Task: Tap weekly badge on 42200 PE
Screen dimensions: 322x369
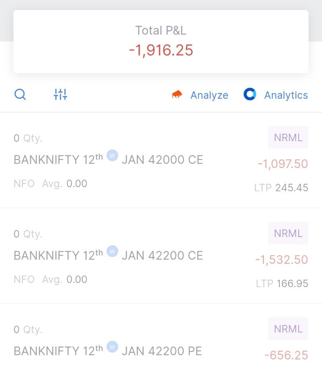Action: point(113,347)
